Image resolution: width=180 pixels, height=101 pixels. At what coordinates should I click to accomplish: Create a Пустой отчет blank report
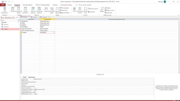pyautogui.click(x=85, y=10)
